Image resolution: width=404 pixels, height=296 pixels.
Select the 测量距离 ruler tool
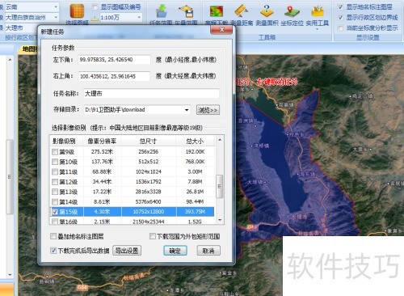point(242,11)
